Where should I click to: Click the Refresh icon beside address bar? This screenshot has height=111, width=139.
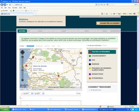(x=102, y=5)
